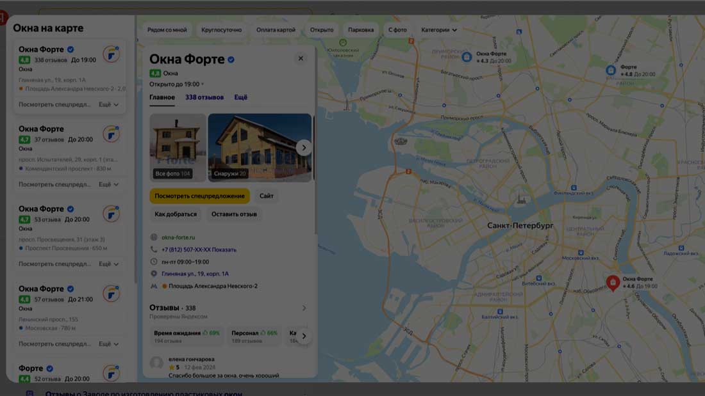Click the Юнтоловский заказник park icon on the map
Viewport: 705px width, 396px height.
pyautogui.click(x=343, y=43)
